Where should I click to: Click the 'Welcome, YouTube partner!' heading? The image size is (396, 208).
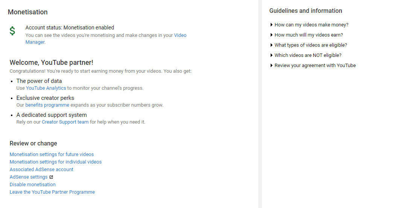coord(52,63)
